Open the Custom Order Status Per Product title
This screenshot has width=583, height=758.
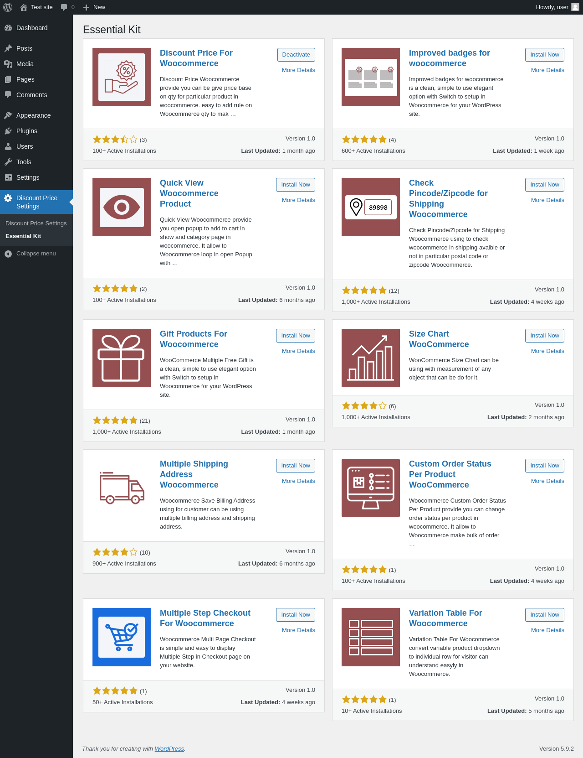tap(450, 474)
